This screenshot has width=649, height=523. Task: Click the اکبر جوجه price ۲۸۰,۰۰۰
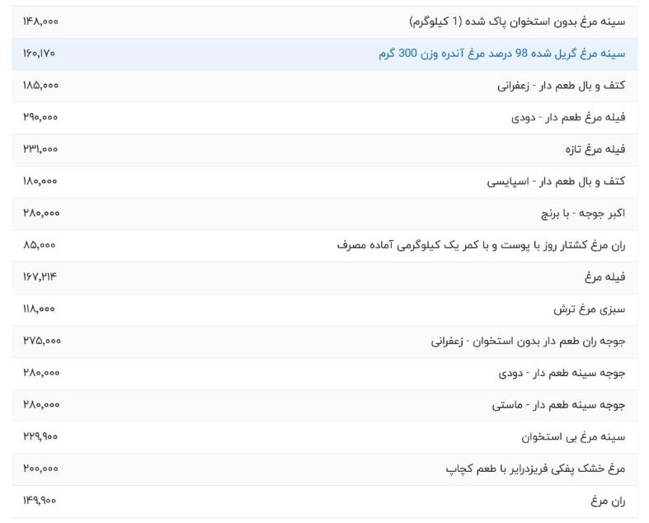click(x=41, y=214)
